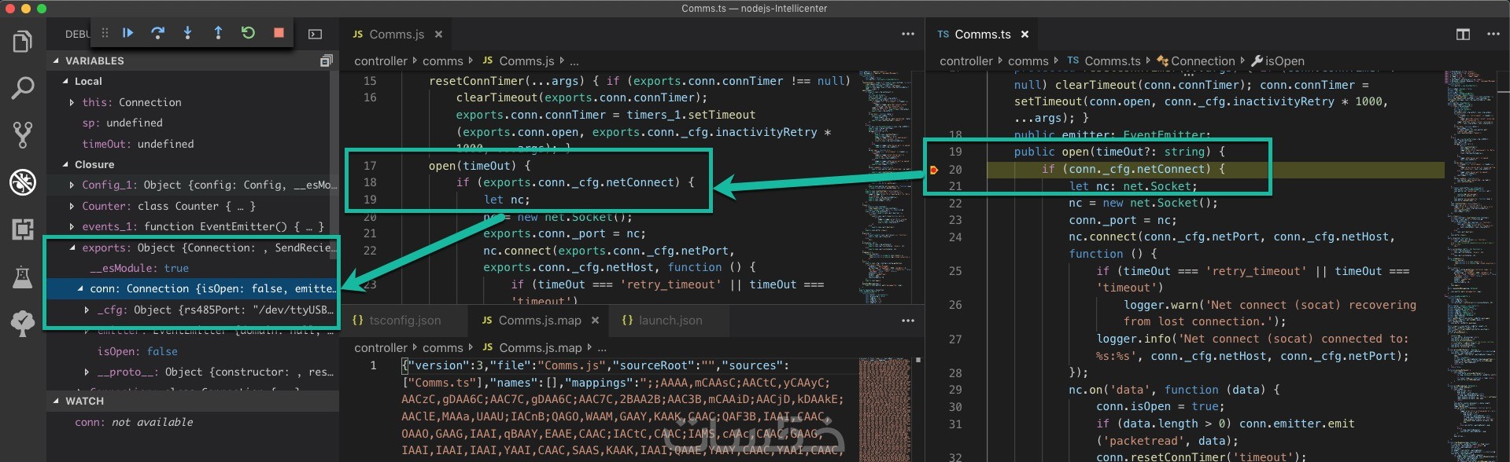The width and height of the screenshot is (1510, 462).
Task: Open more actions for Comms.js.map editor group
Action: (x=908, y=321)
